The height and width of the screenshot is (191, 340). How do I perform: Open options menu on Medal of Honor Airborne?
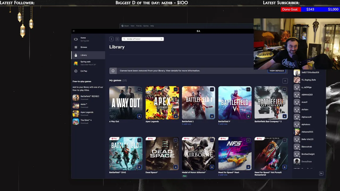[212, 140]
